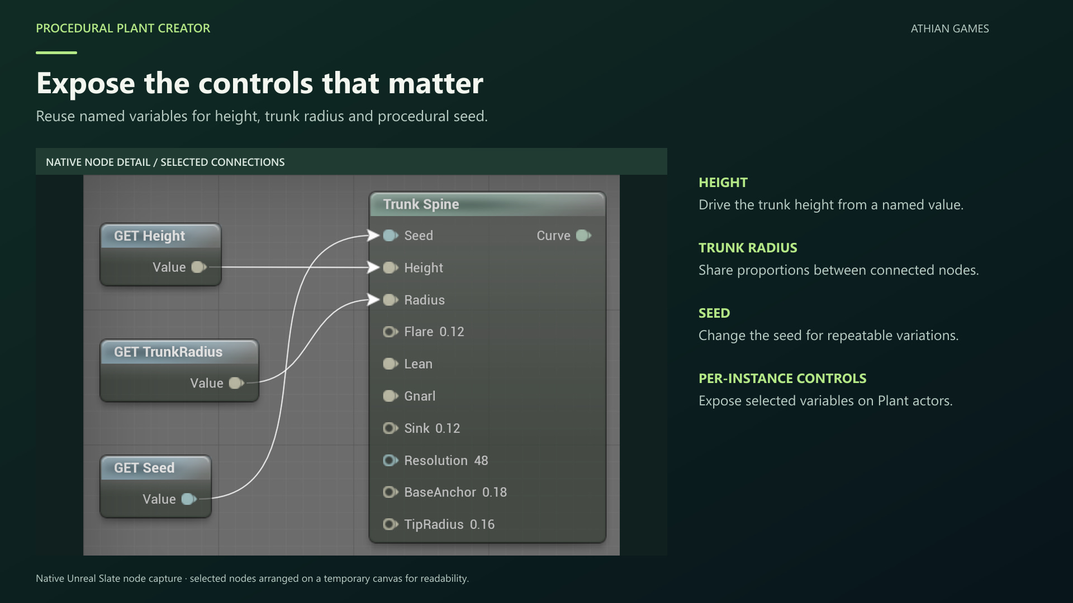The width and height of the screenshot is (1073, 603).
Task: Click the Seed input pin on Trunk Spine
Action: (390, 236)
